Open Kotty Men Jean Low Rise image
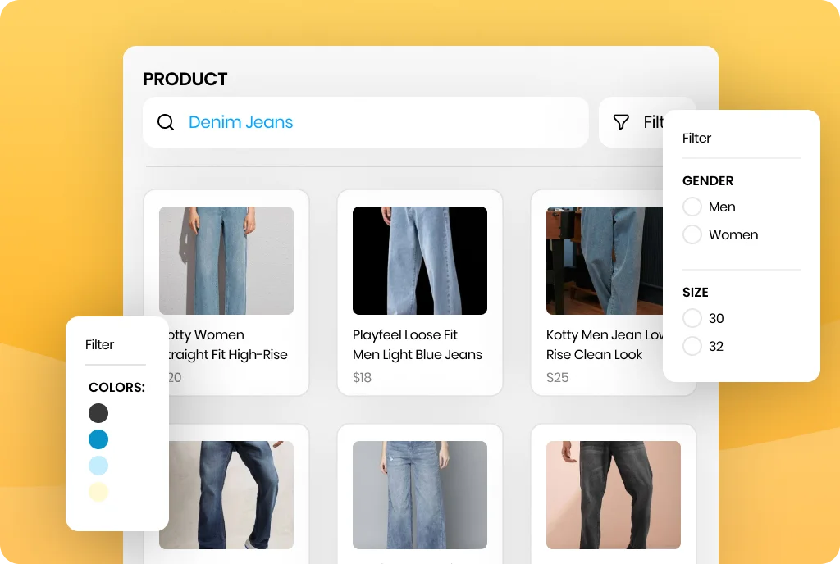The height and width of the screenshot is (564, 840). 605,261
